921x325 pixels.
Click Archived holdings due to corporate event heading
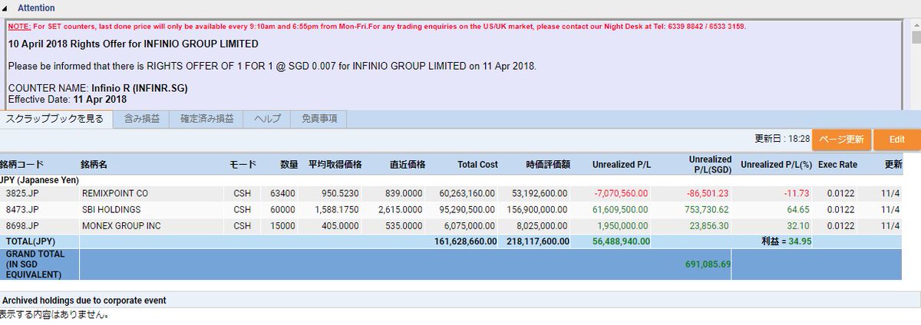click(x=84, y=300)
